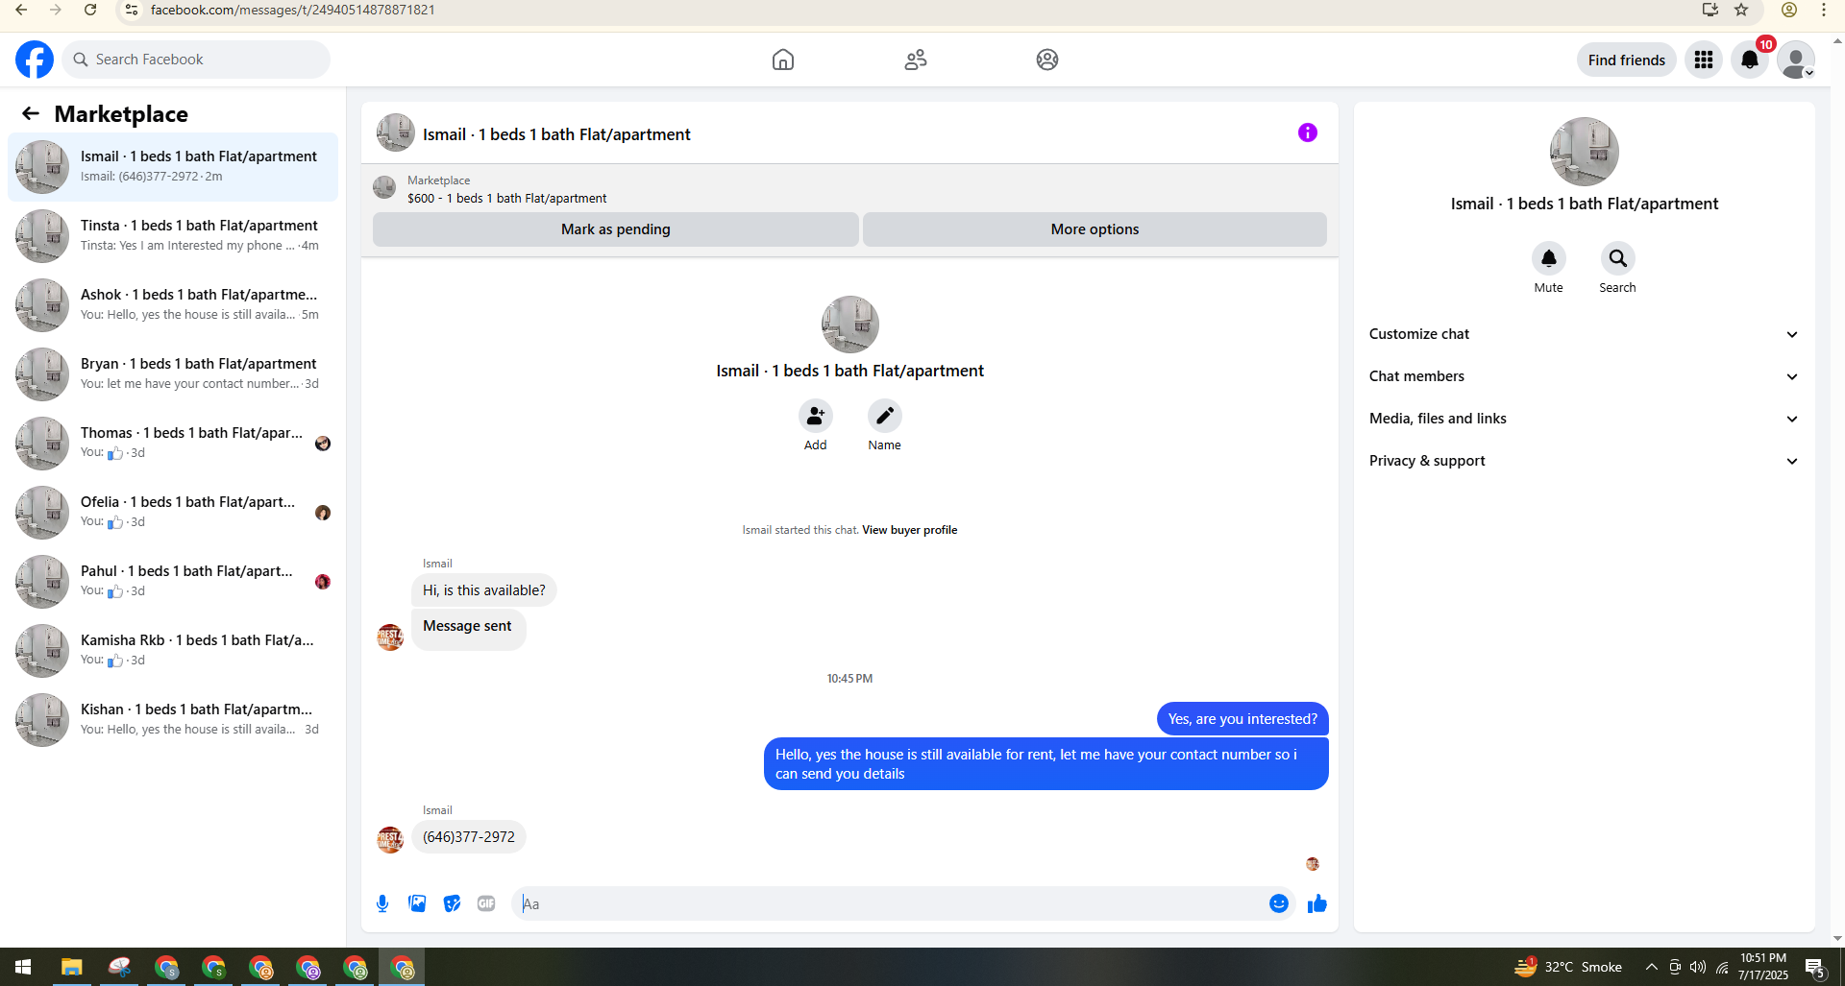The width and height of the screenshot is (1845, 986).
Task: Open Tinsta conversation in the list
Action: (x=173, y=236)
